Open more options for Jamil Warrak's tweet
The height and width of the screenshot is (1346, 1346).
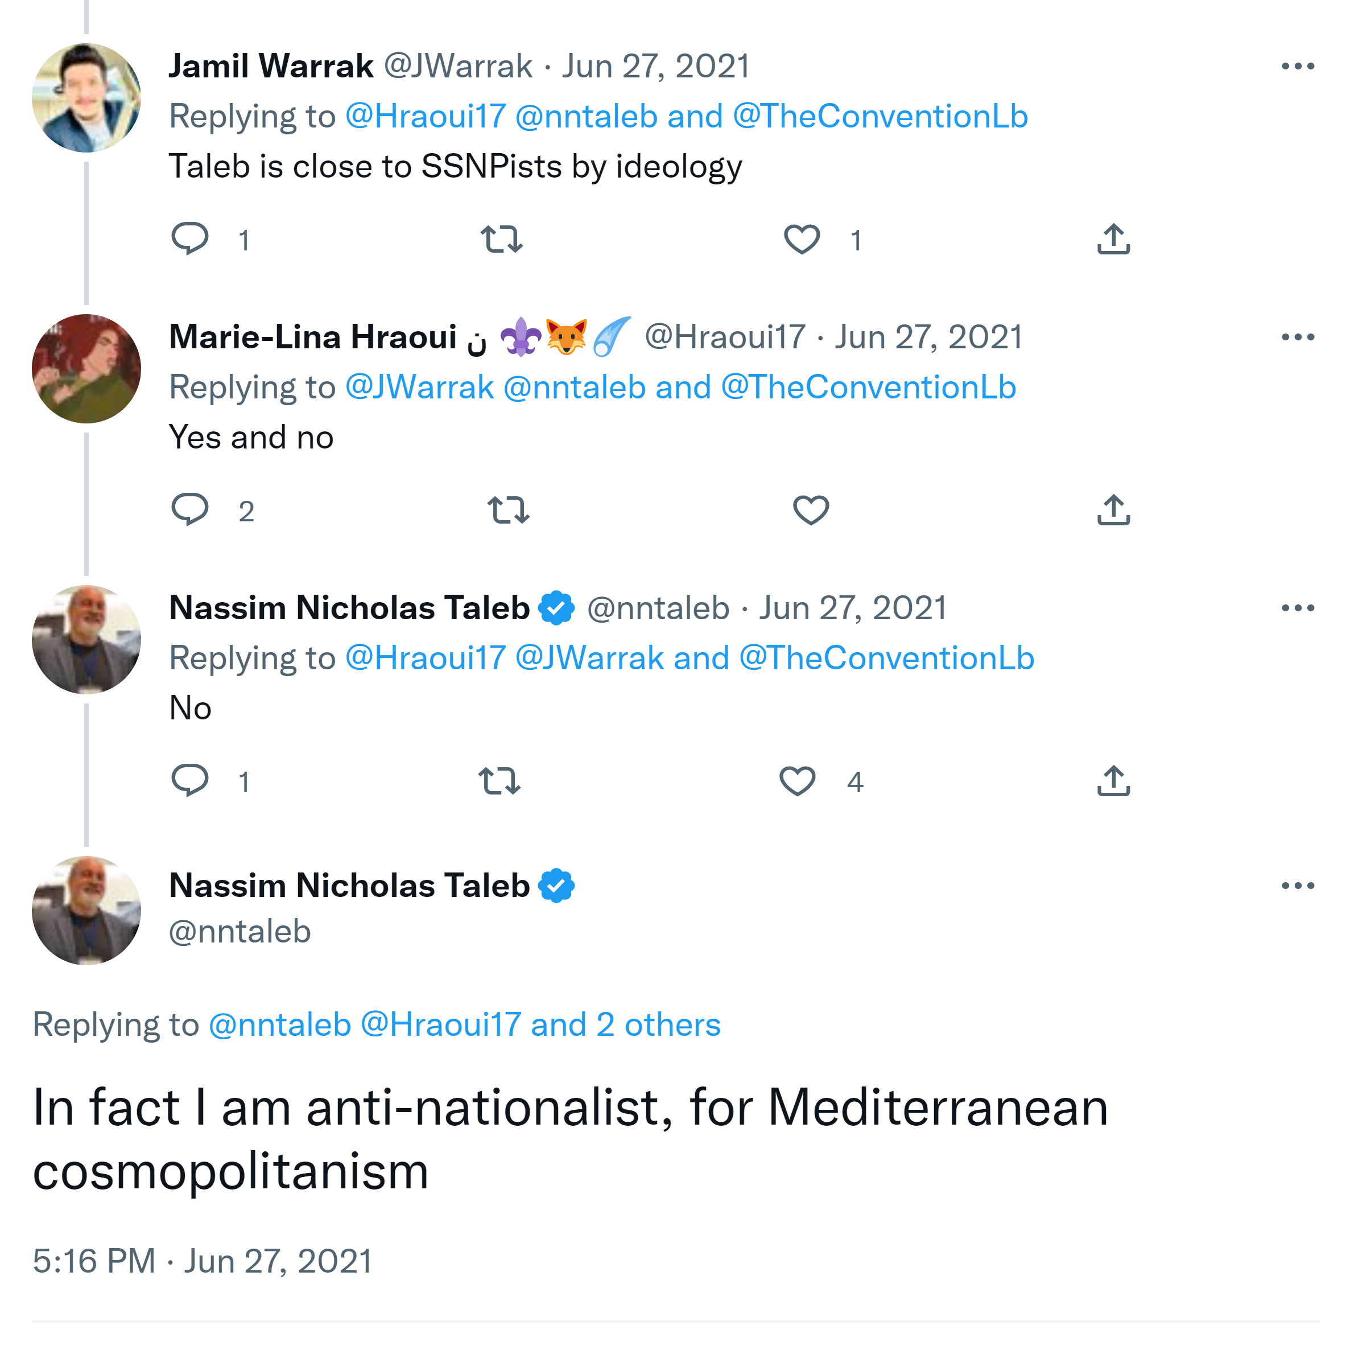coord(1297,66)
